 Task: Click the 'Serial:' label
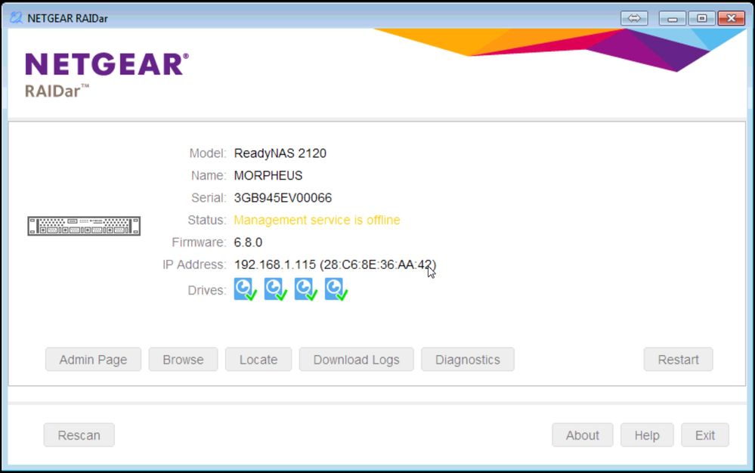(209, 198)
